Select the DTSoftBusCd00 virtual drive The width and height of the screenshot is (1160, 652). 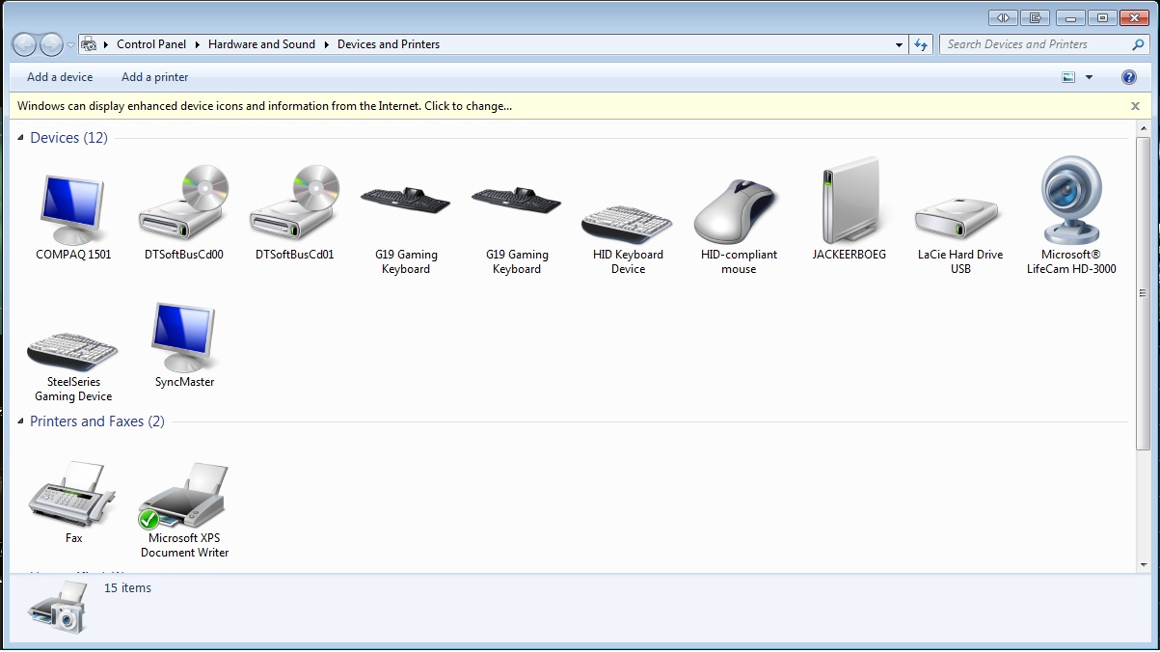(x=184, y=213)
